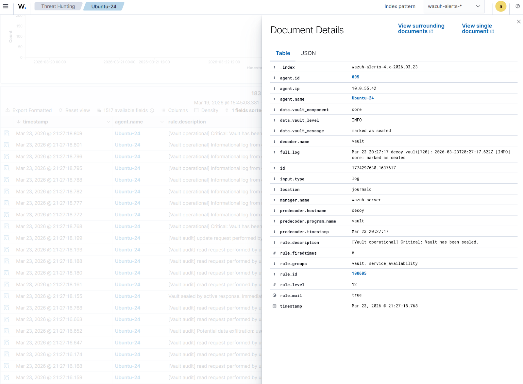Screen dimensions: 523x384
Task: Open details for 21:27:18.155 alert row
Action: (x=7, y=296)
